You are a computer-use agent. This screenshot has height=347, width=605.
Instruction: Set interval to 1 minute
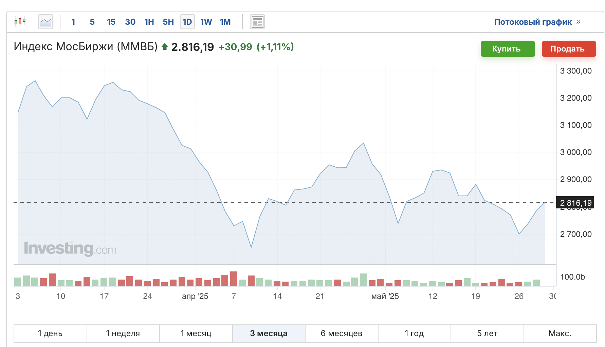tap(73, 22)
